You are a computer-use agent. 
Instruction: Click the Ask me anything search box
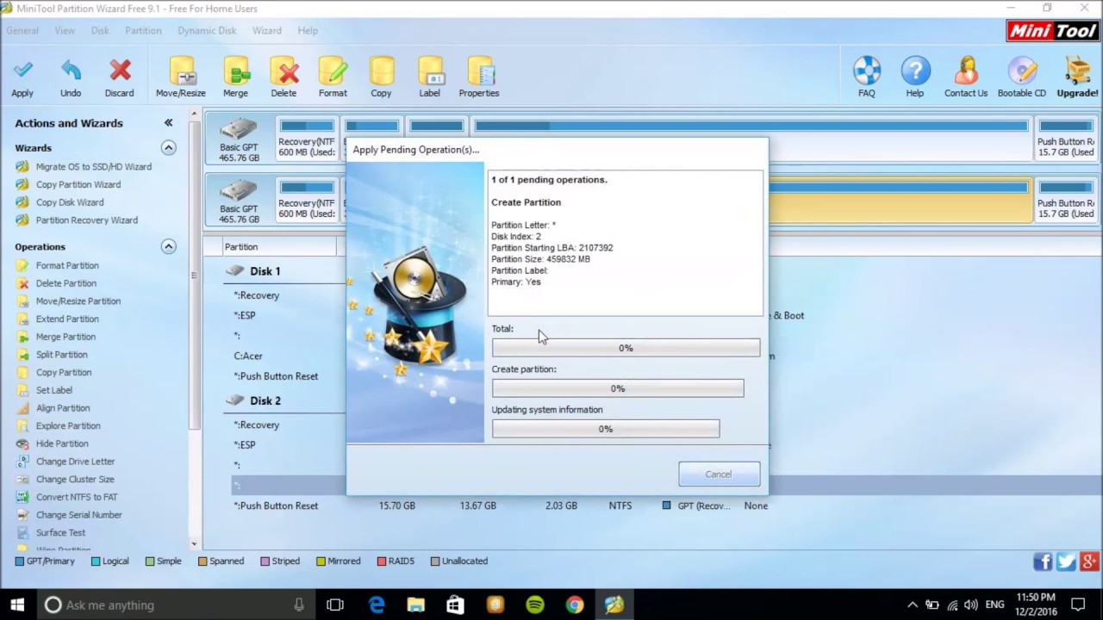[x=177, y=604]
